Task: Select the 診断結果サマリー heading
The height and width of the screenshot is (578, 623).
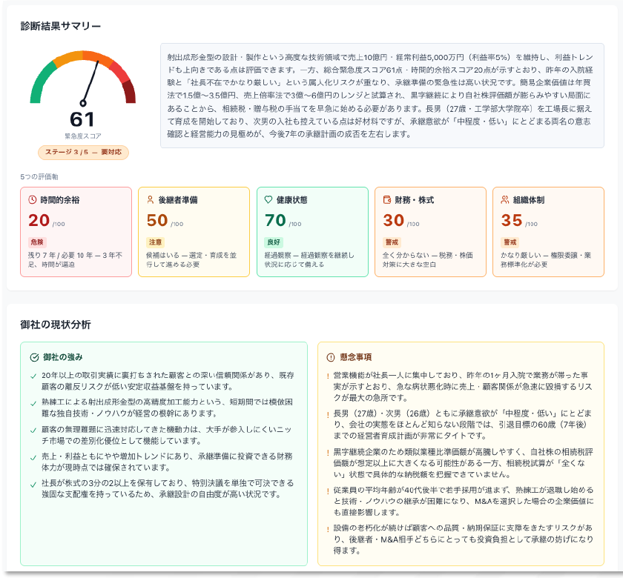Action: [x=61, y=26]
